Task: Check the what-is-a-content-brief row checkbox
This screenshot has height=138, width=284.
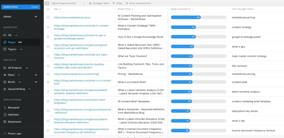Action: click(48, 82)
